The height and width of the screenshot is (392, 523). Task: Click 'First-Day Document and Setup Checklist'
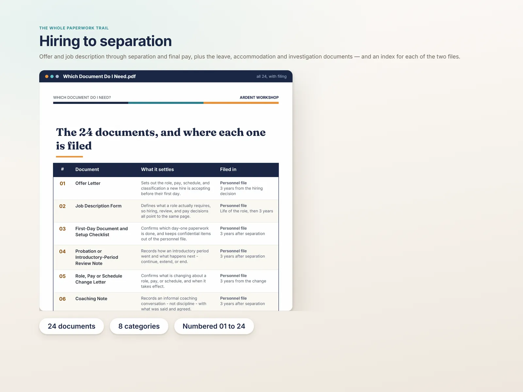(x=102, y=232)
